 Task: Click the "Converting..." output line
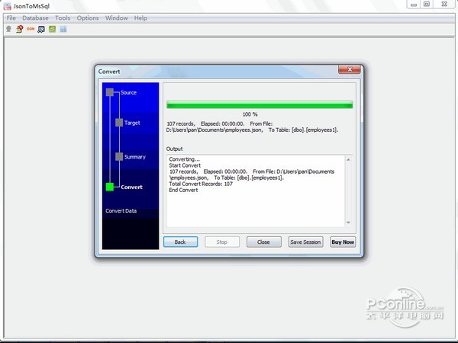point(184,159)
